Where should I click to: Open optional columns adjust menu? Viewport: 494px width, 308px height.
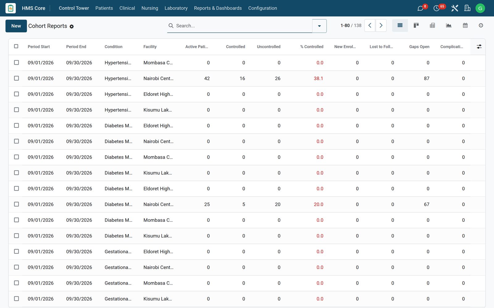(x=479, y=47)
